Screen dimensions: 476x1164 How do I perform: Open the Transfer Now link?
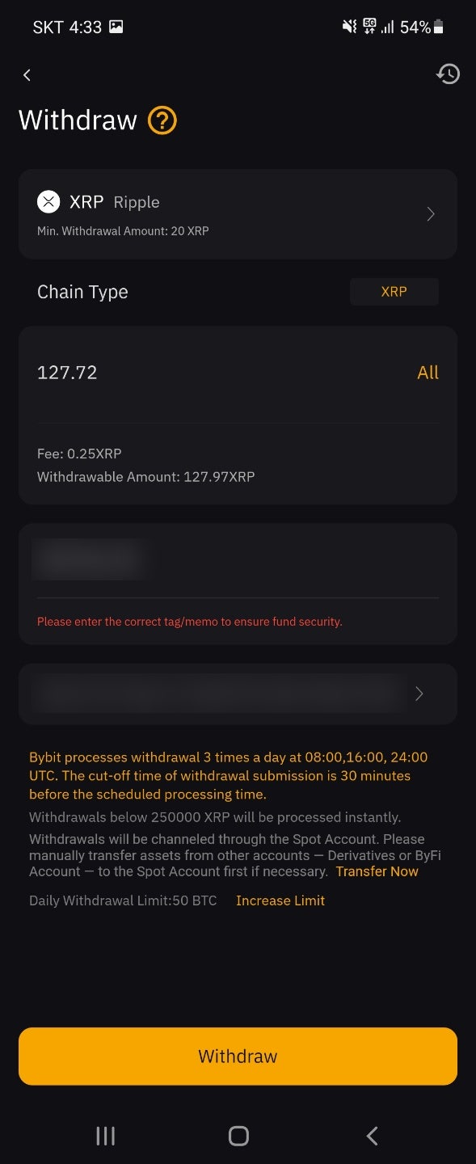click(377, 871)
